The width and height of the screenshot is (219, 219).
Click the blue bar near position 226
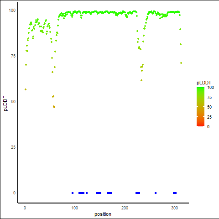tap(138, 193)
